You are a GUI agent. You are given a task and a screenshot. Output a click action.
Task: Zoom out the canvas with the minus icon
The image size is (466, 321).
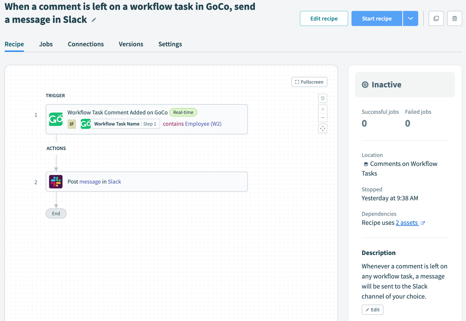[323, 118]
